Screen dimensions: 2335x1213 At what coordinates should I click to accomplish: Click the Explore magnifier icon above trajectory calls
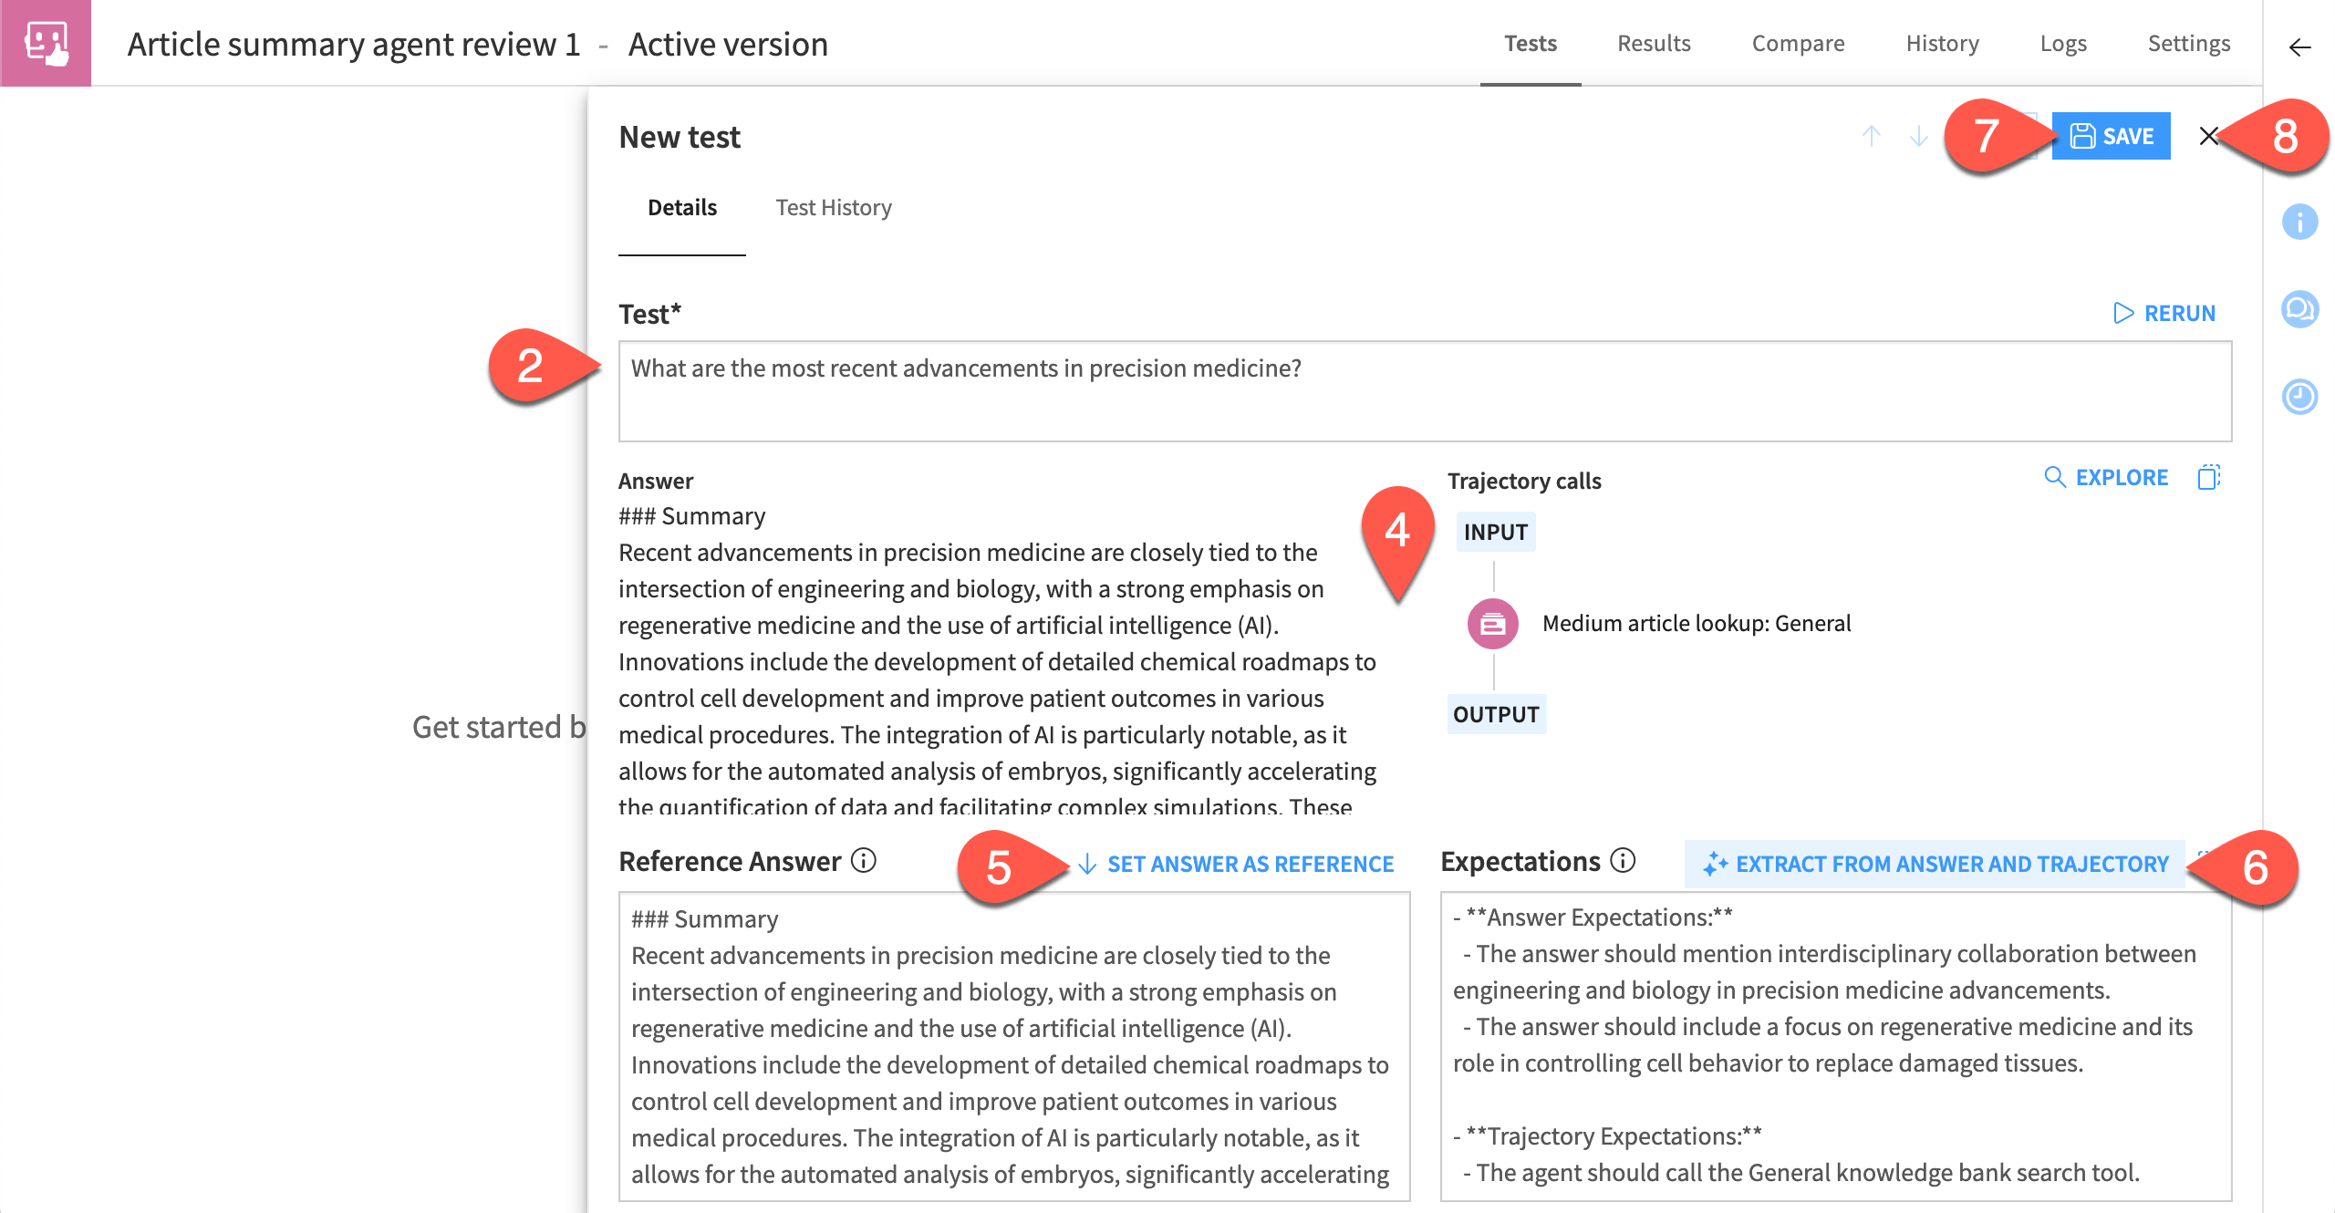2055,476
